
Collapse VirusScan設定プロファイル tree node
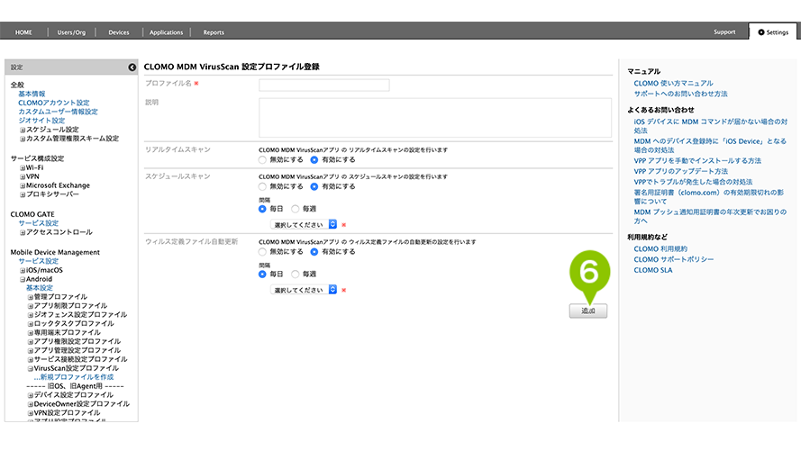(x=30, y=368)
